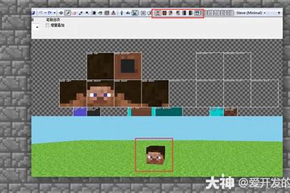Switch to 2D texture view icon
The height and width of the screenshot is (193, 290).
pos(128,13)
